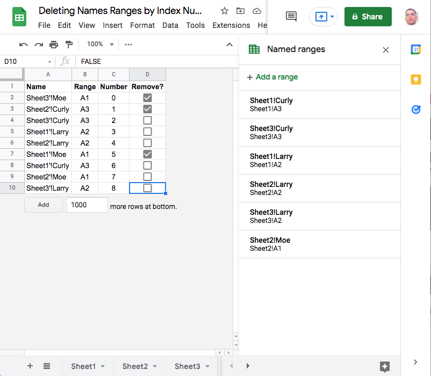Click the Move to folder icon
The height and width of the screenshot is (376, 431).
click(x=240, y=11)
